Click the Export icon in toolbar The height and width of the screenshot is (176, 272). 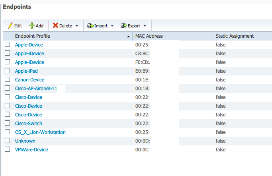[124, 25]
